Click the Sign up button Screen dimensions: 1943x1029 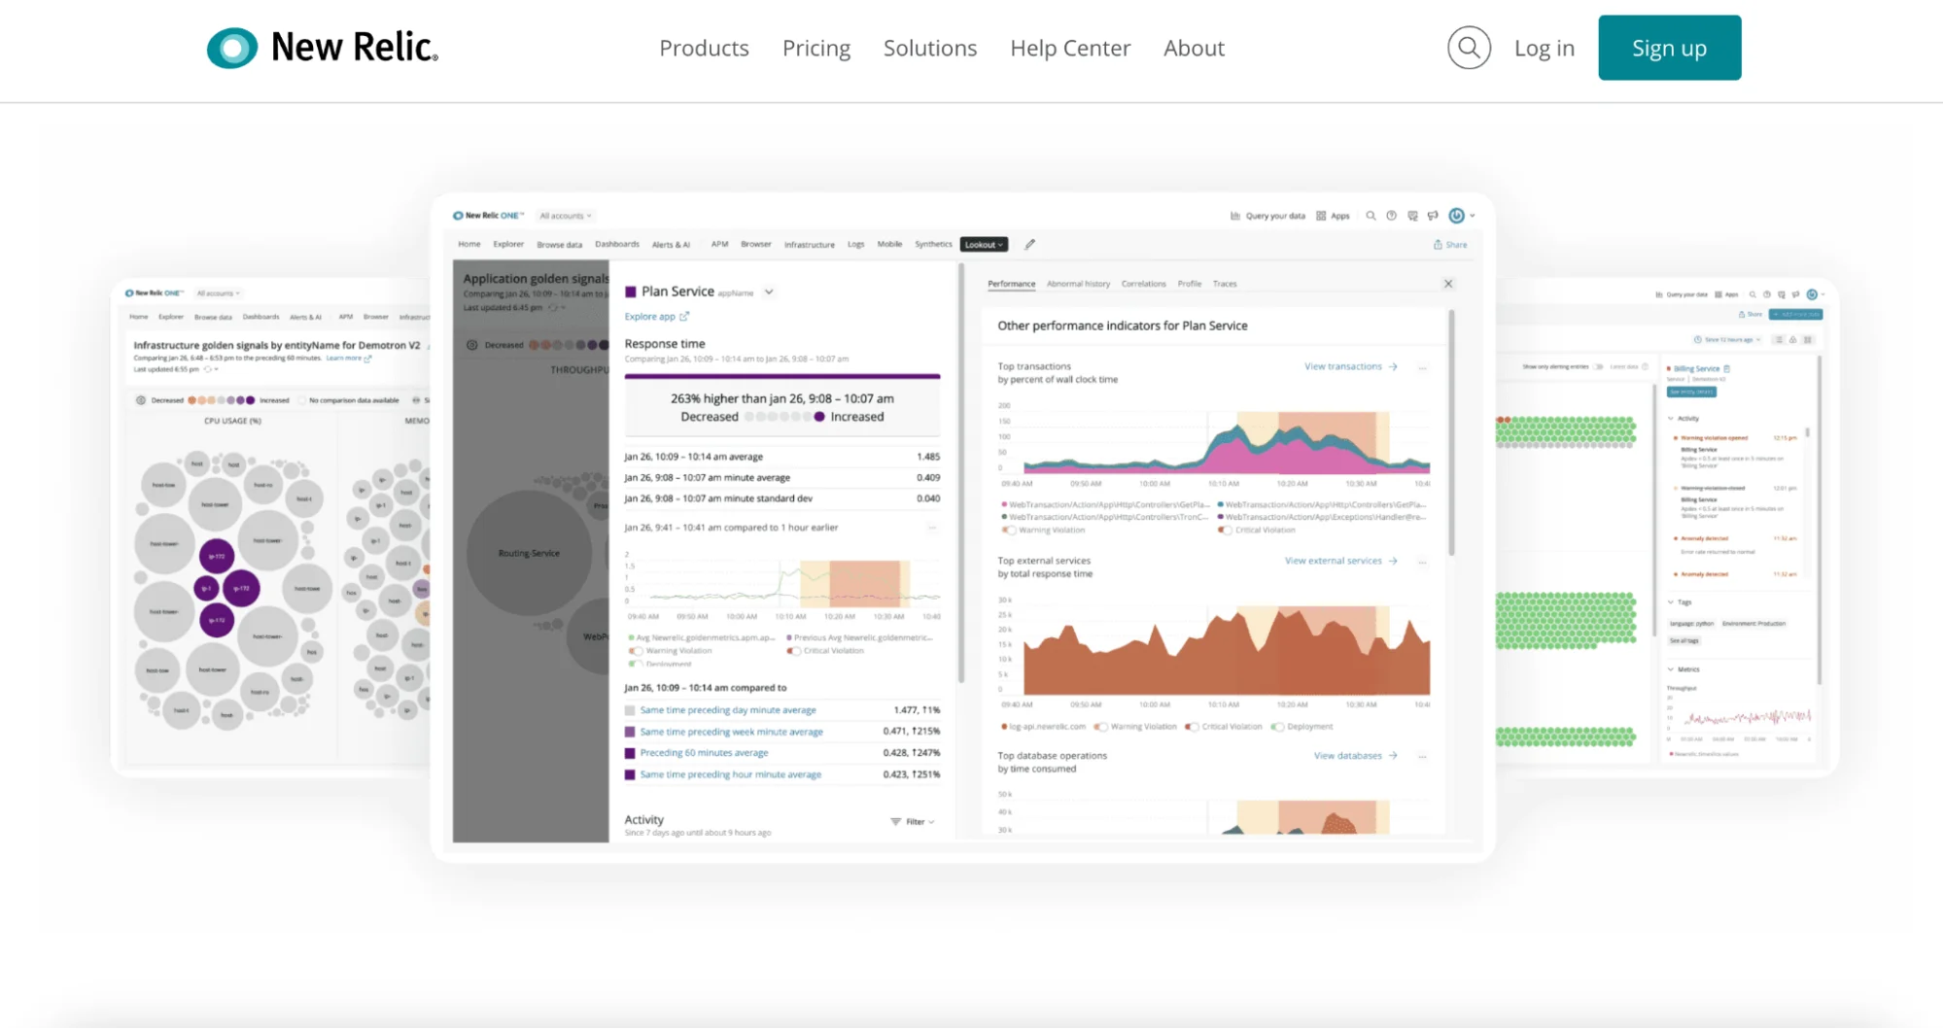pyautogui.click(x=1669, y=48)
